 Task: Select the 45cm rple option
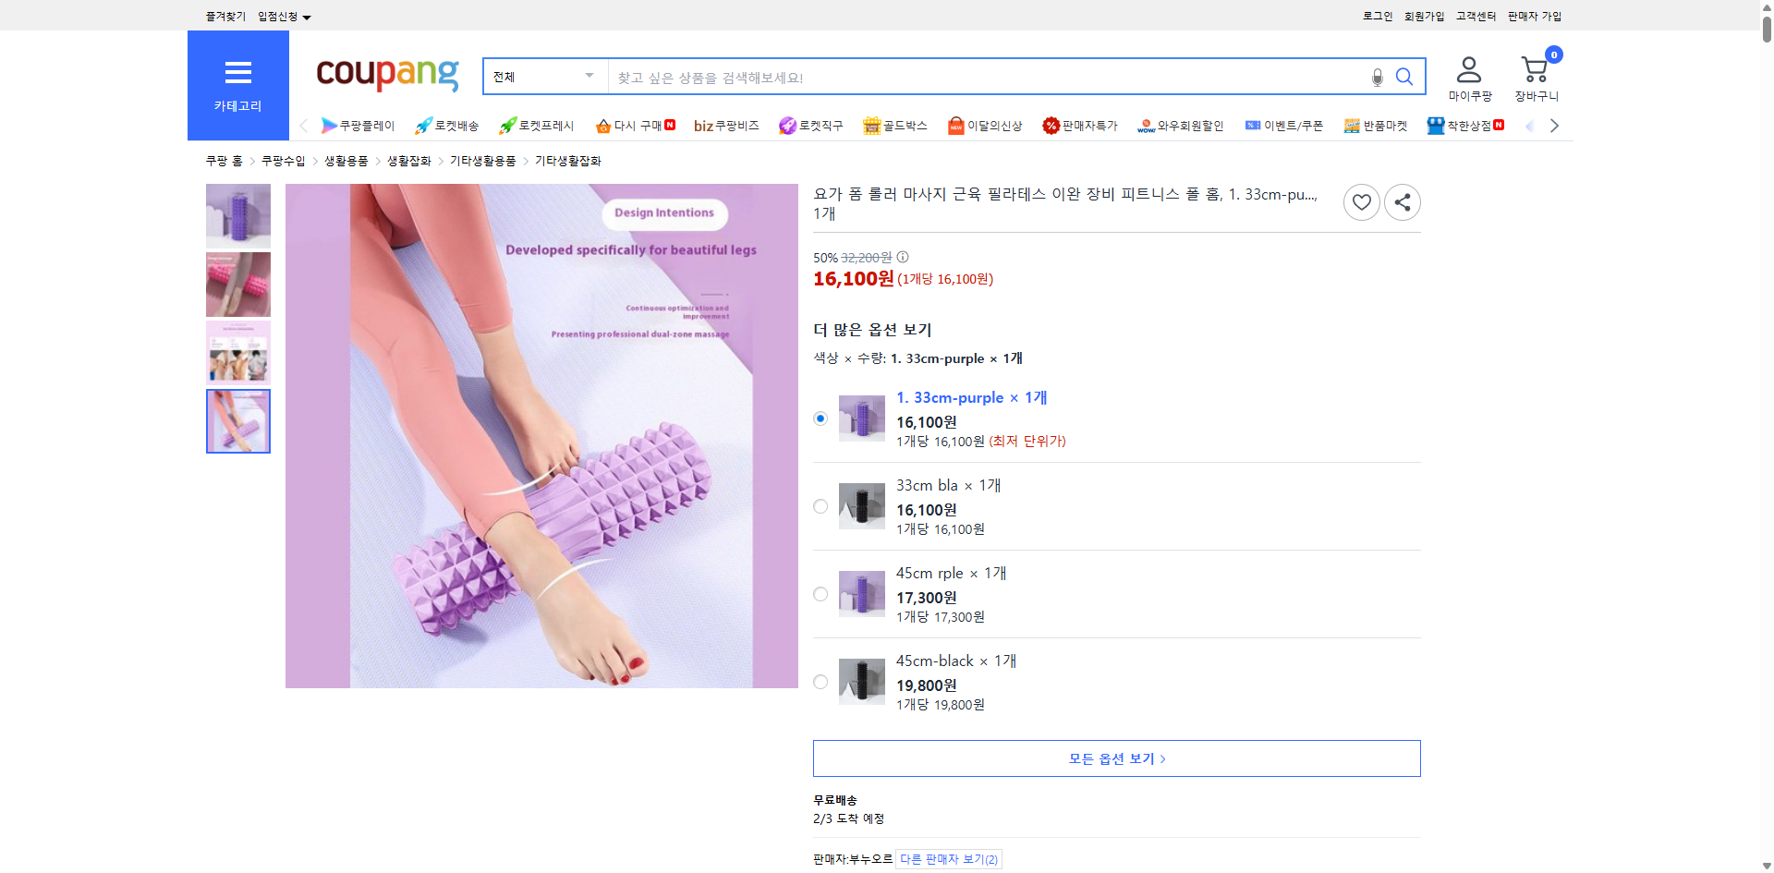coord(820,594)
